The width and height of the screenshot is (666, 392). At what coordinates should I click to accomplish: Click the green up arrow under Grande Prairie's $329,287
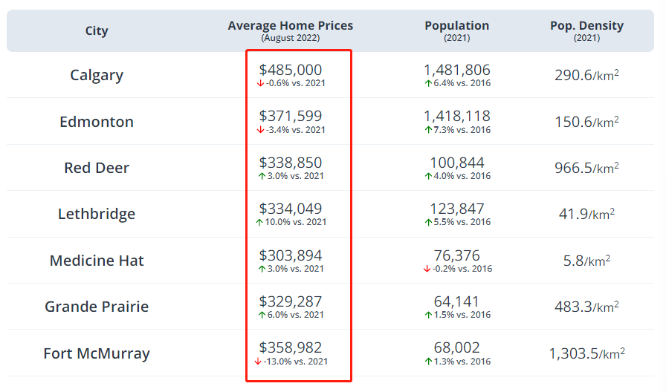point(262,315)
